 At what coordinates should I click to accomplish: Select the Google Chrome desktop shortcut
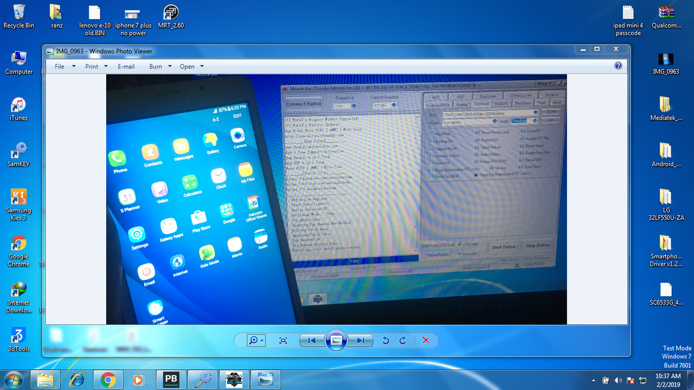(x=18, y=251)
